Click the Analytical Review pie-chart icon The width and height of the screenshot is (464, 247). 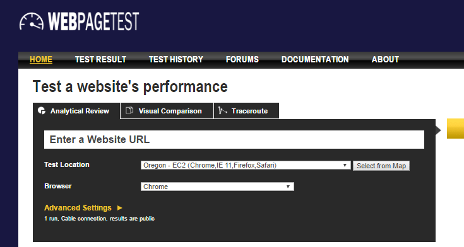point(42,111)
